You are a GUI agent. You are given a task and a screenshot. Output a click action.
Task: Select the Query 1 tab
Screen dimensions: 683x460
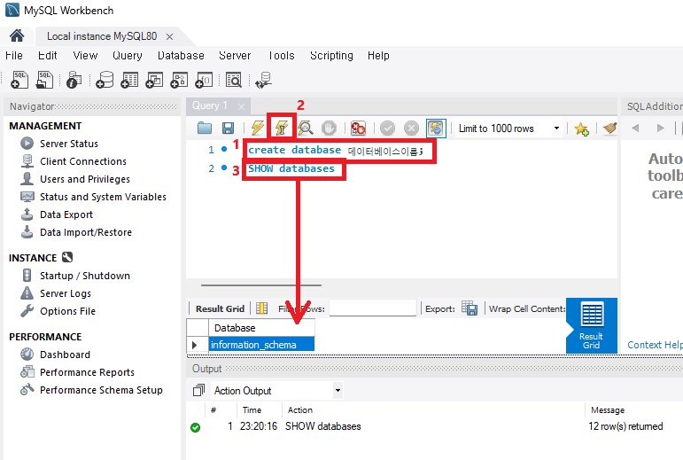pyautogui.click(x=210, y=105)
